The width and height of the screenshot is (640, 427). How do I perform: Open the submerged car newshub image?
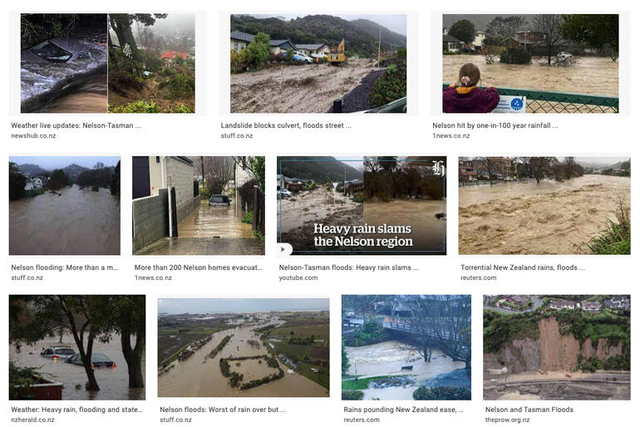(x=108, y=63)
